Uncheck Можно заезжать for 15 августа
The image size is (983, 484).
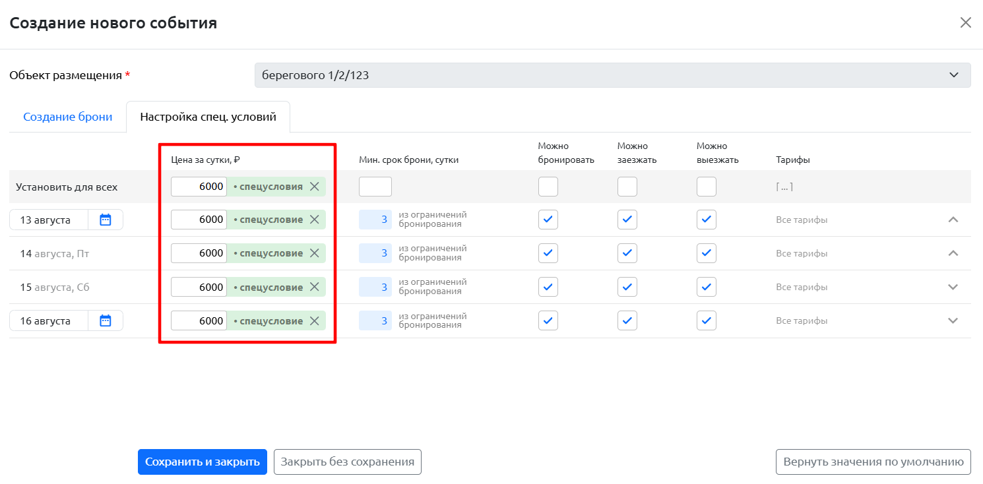click(x=627, y=287)
